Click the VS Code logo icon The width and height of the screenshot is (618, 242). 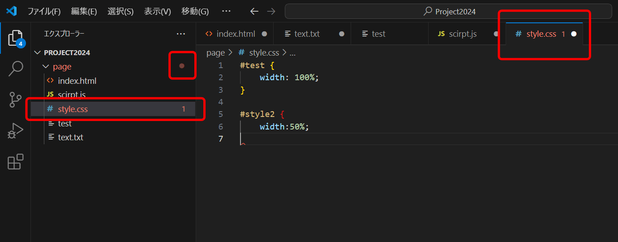click(x=11, y=11)
